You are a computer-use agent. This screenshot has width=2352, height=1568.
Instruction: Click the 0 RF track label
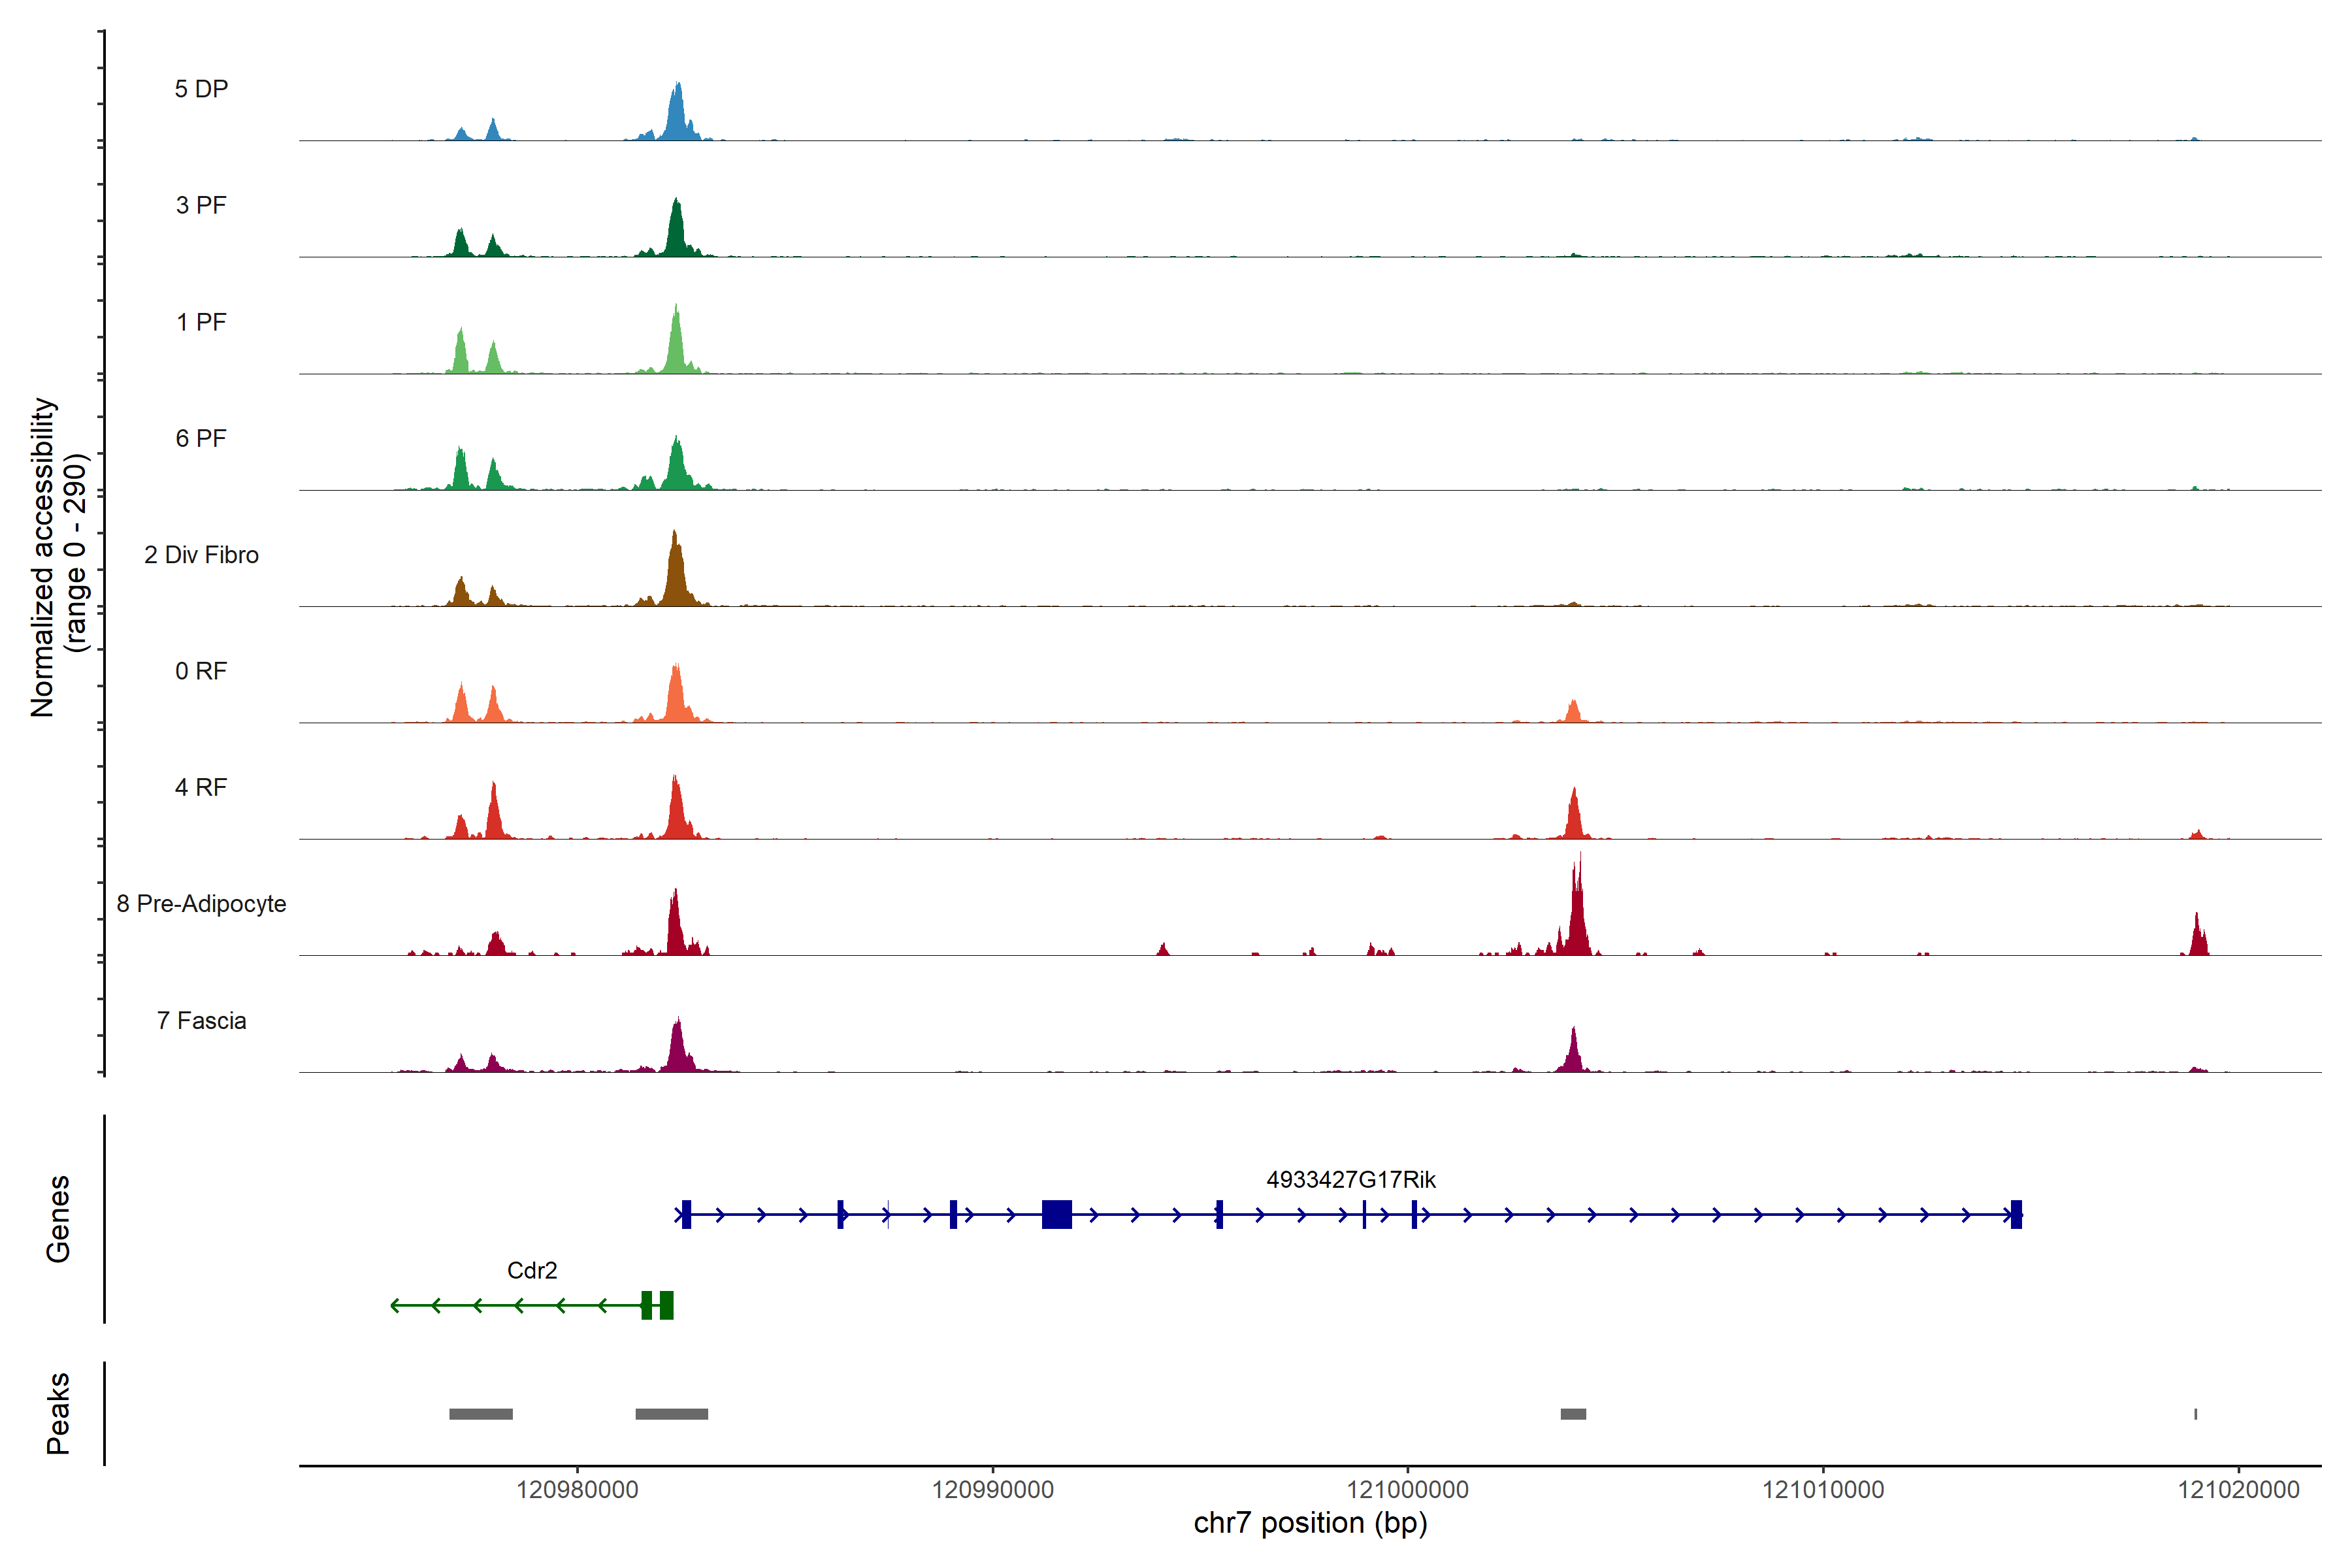201,671
